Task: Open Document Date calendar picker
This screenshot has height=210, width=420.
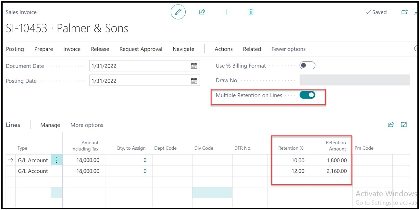Action: [194, 66]
